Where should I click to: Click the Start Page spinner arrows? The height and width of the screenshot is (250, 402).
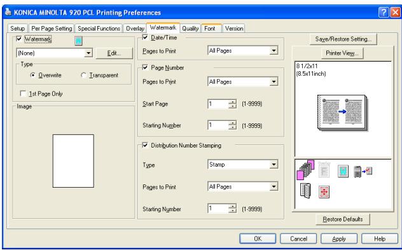pos(233,104)
